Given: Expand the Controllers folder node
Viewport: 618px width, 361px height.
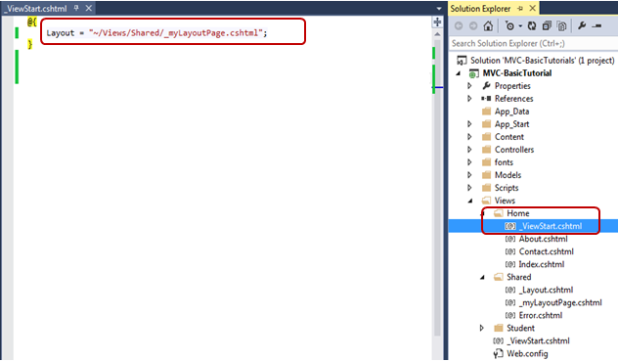Looking at the screenshot, I should 469,150.
